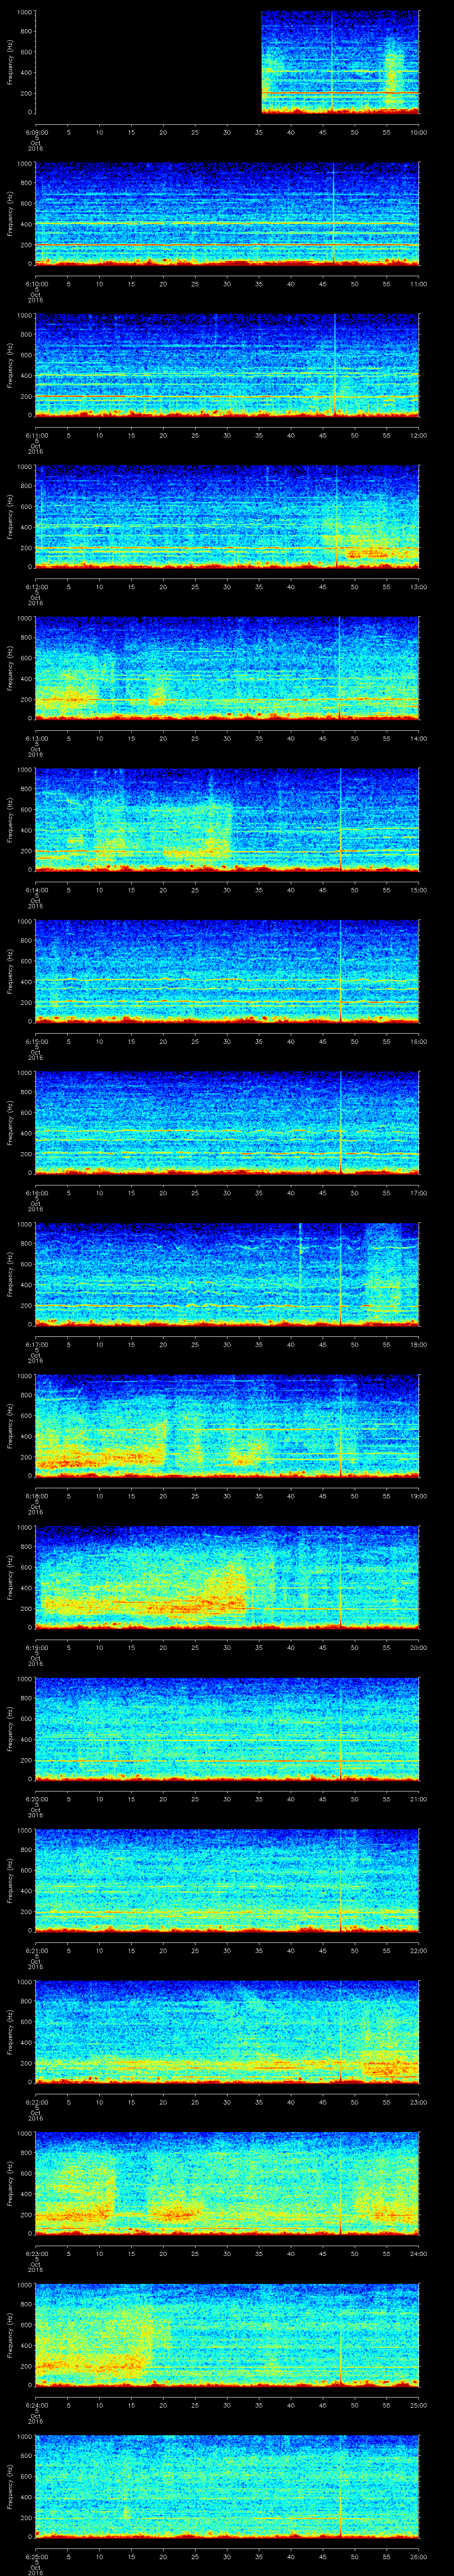Click the "14:00" end time label
This screenshot has height=2576, width=454.
(x=419, y=738)
